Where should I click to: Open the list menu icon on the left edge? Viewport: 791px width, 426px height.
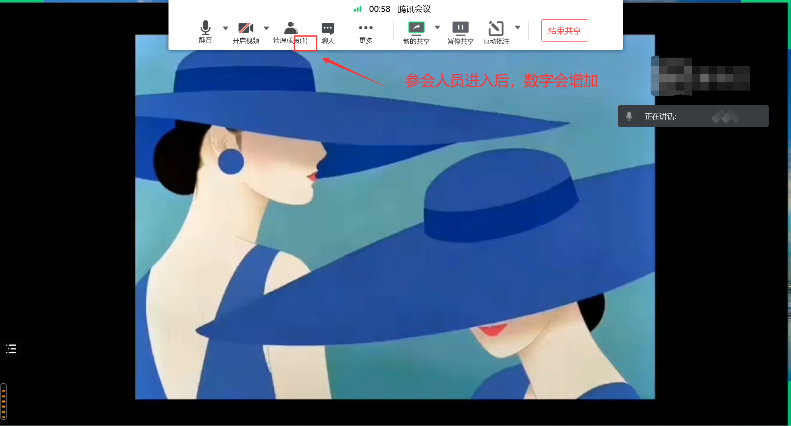(11, 349)
